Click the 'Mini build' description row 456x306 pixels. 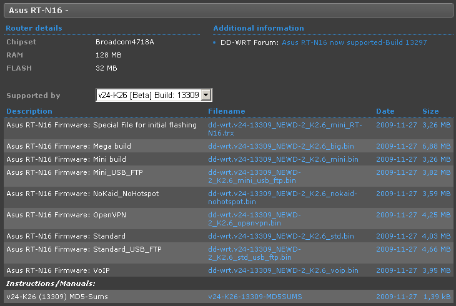point(66,159)
